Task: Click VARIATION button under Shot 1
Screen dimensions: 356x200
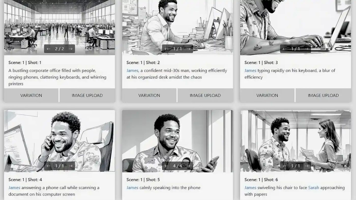Action: (x=31, y=95)
